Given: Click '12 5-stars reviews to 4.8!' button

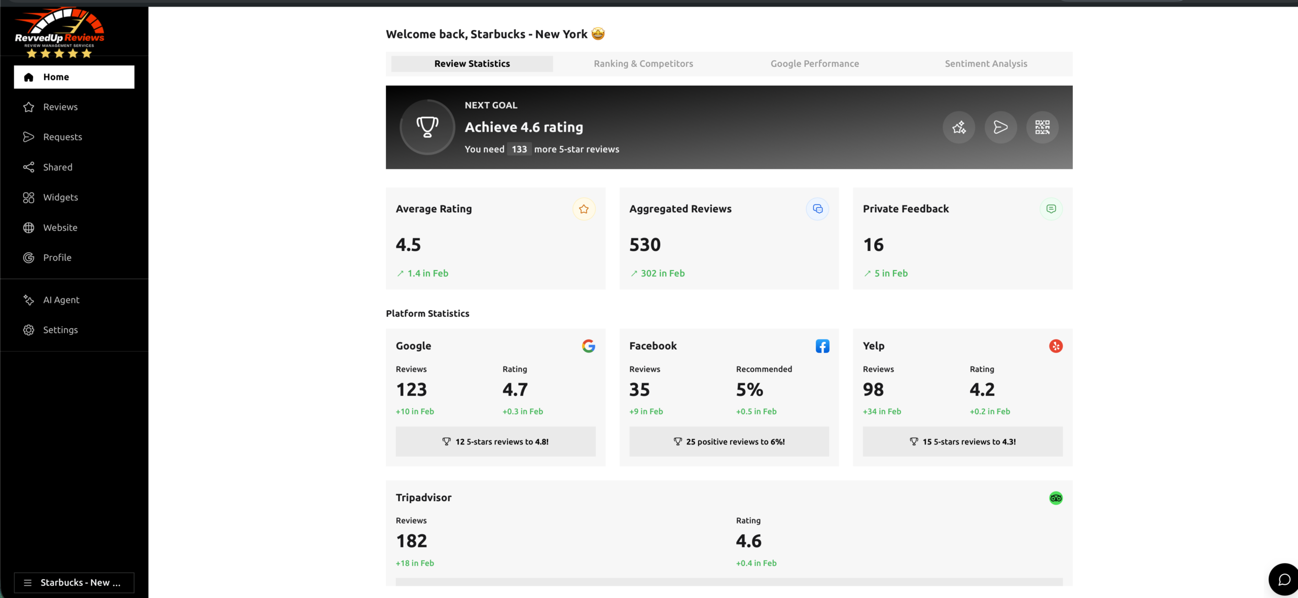Looking at the screenshot, I should point(495,441).
